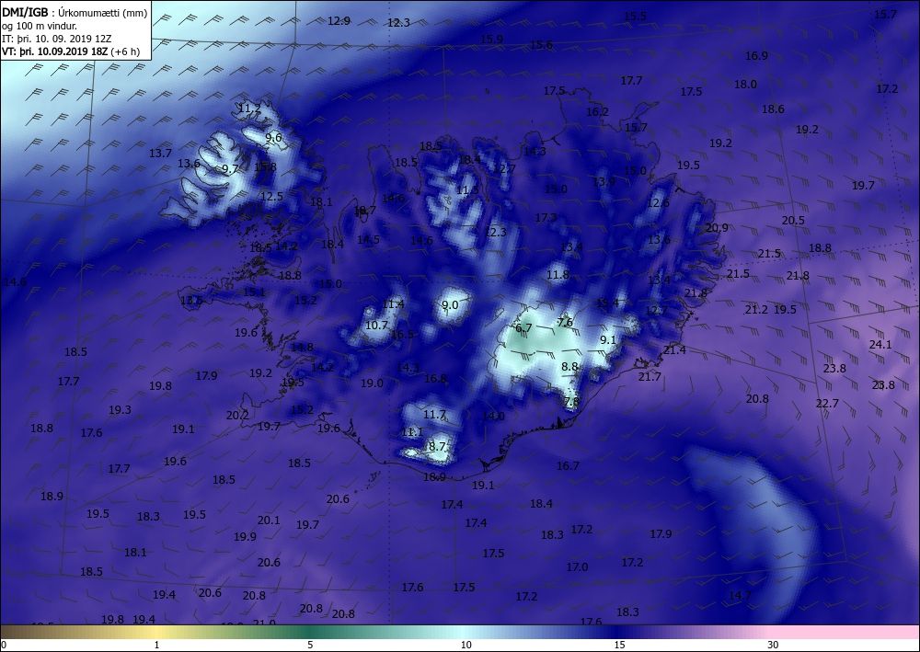Screen dimensions: 920x652
Task: Click the 20.2 value on the west coast
Action: tap(237, 415)
